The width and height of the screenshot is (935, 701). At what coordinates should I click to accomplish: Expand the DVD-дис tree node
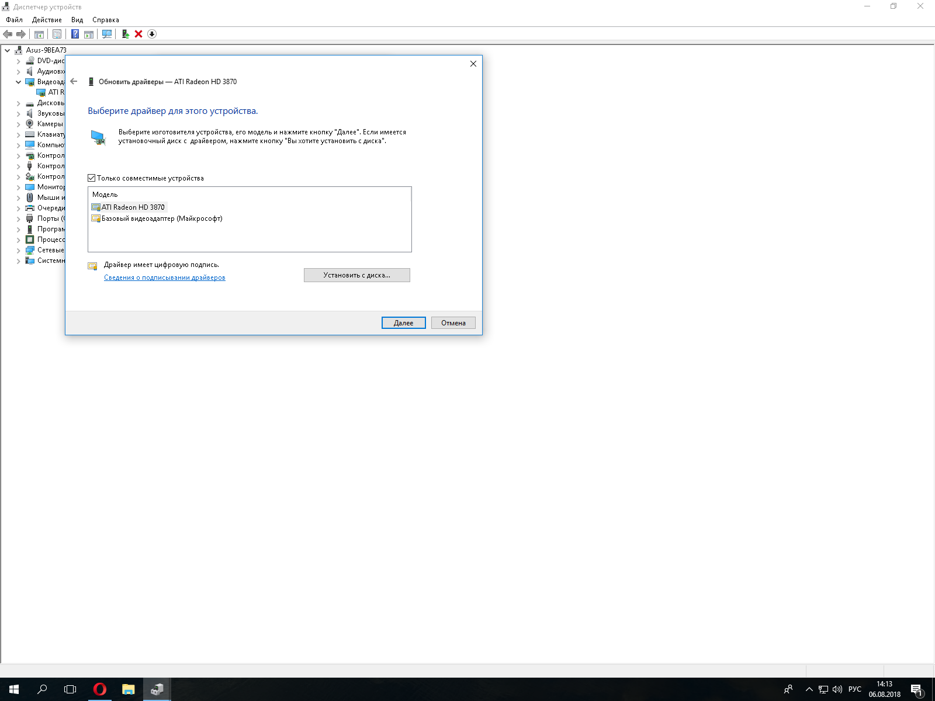[x=19, y=61]
